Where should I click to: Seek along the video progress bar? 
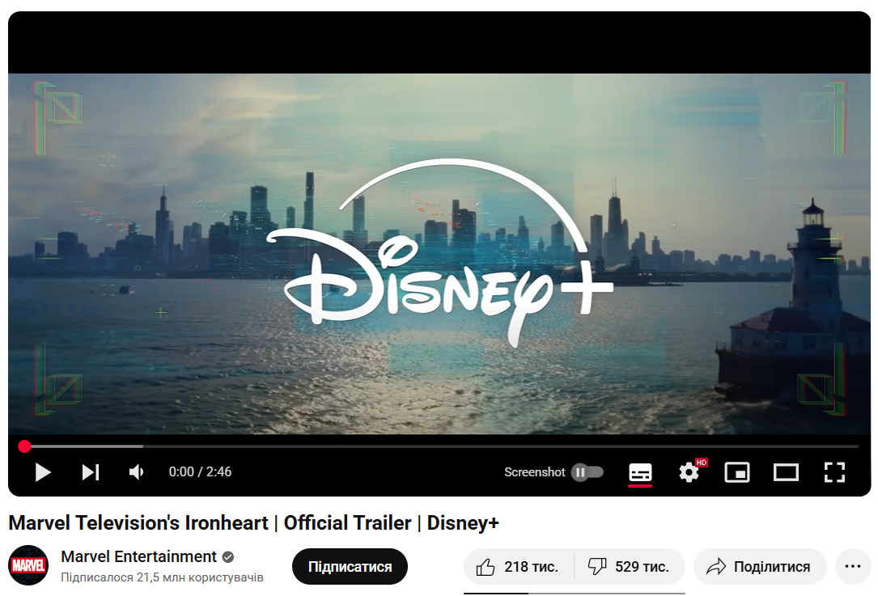coord(439,446)
